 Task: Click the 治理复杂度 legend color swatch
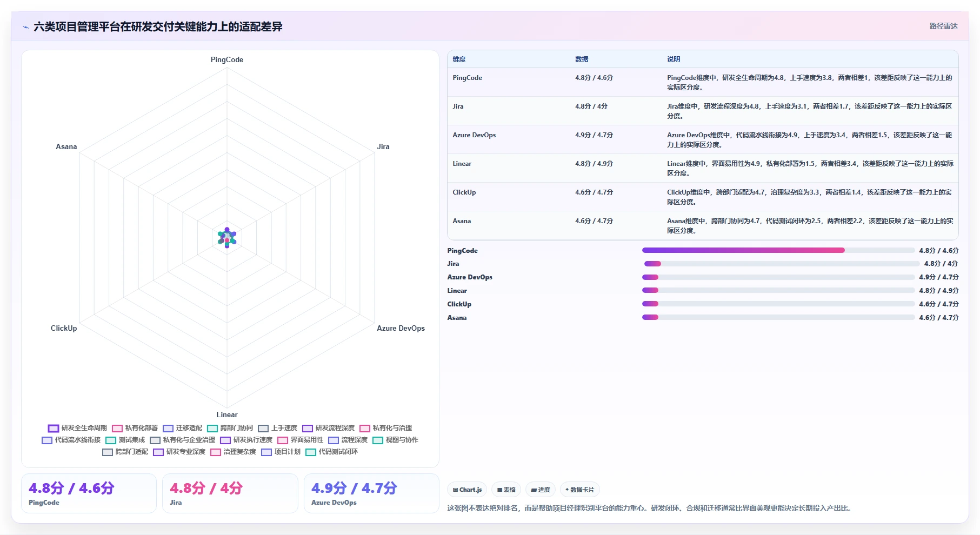click(215, 452)
